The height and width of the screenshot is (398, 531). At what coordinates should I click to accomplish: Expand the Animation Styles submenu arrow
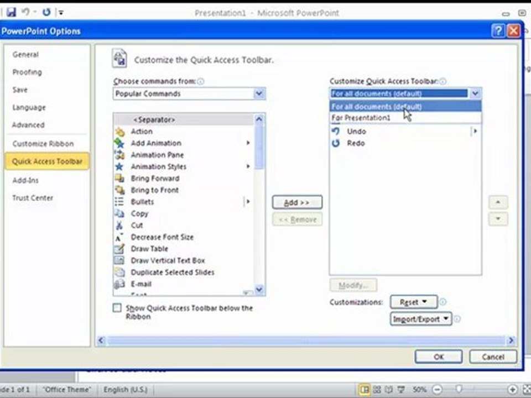click(x=248, y=166)
